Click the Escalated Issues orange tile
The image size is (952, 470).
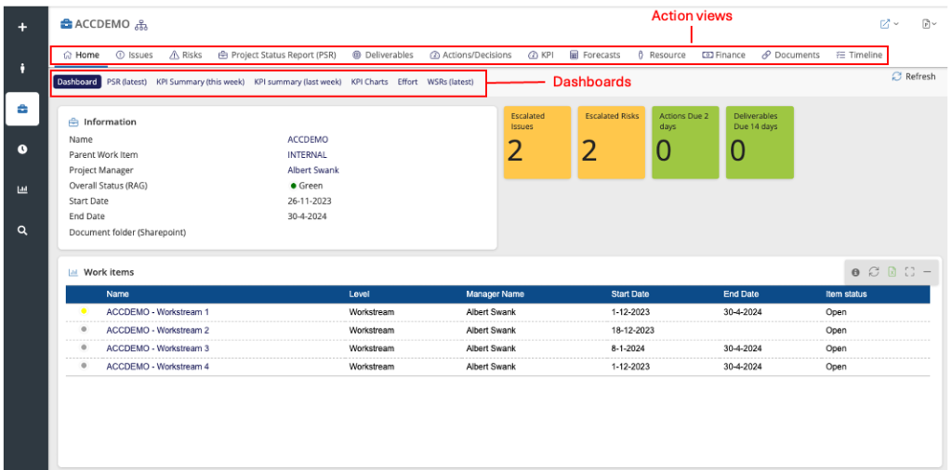(537, 142)
